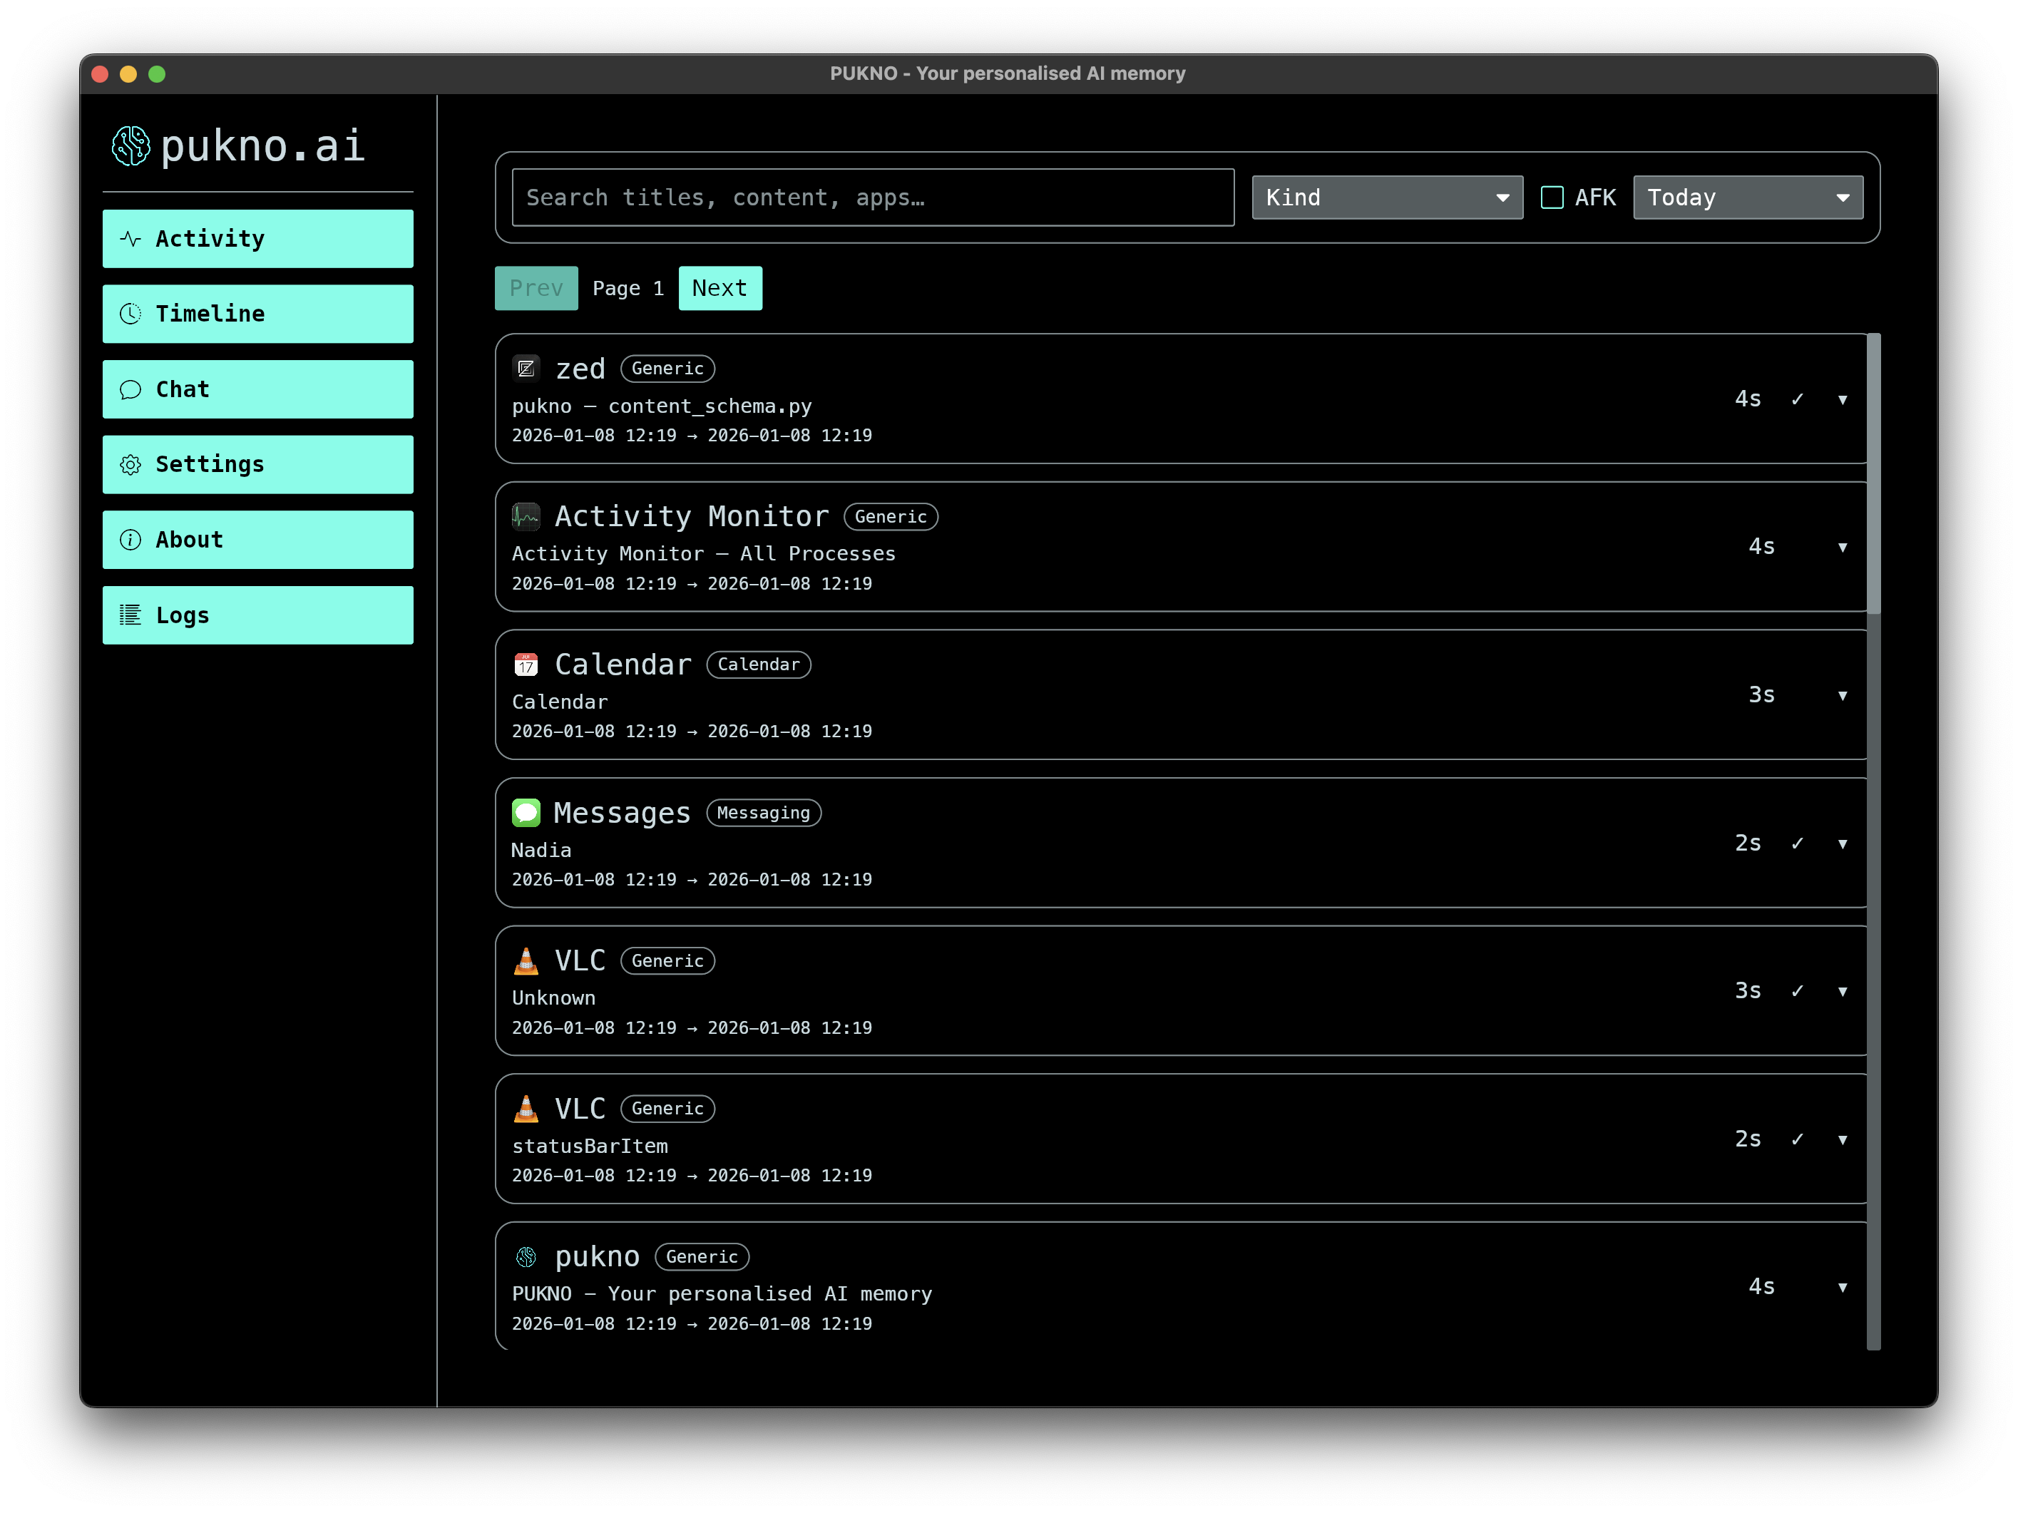Click the Messages app icon
The height and width of the screenshot is (1513, 2018).
(526, 813)
